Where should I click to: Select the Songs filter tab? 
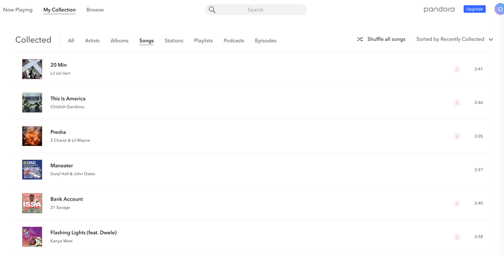point(147,40)
